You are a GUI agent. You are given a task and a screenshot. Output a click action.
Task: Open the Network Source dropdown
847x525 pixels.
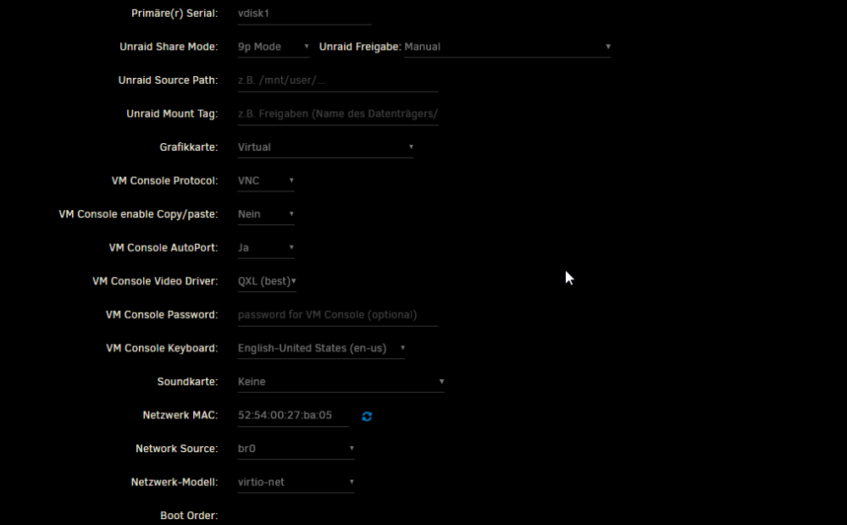pos(296,449)
